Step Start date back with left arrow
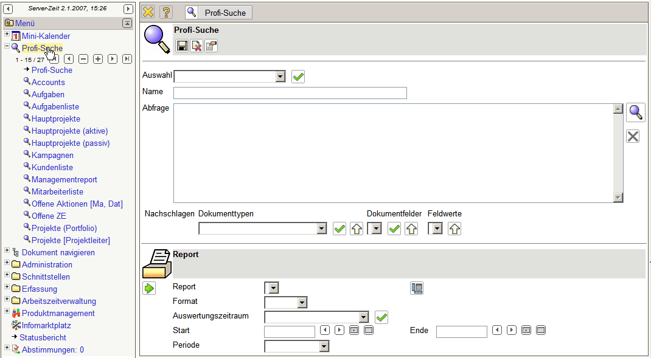The height and width of the screenshot is (358, 651). [325, 330]
